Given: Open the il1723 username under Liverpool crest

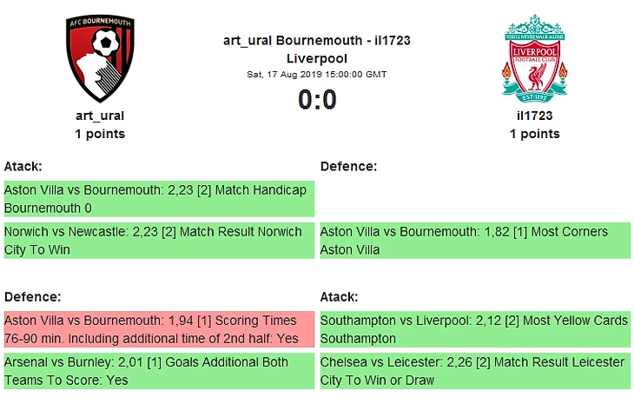Looking at the screenshot, I should click(x=534, y=116).
